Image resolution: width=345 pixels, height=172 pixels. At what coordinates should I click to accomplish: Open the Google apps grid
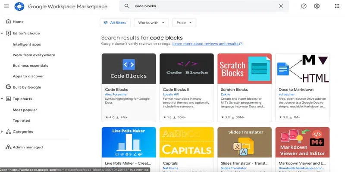pos(337,6)
